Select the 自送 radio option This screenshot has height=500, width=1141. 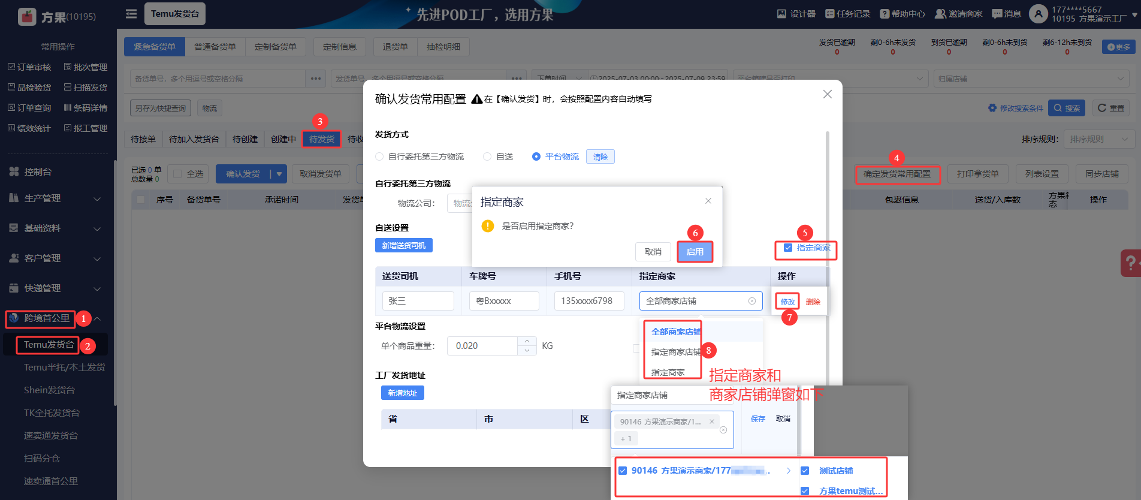(x=487, y=156)
